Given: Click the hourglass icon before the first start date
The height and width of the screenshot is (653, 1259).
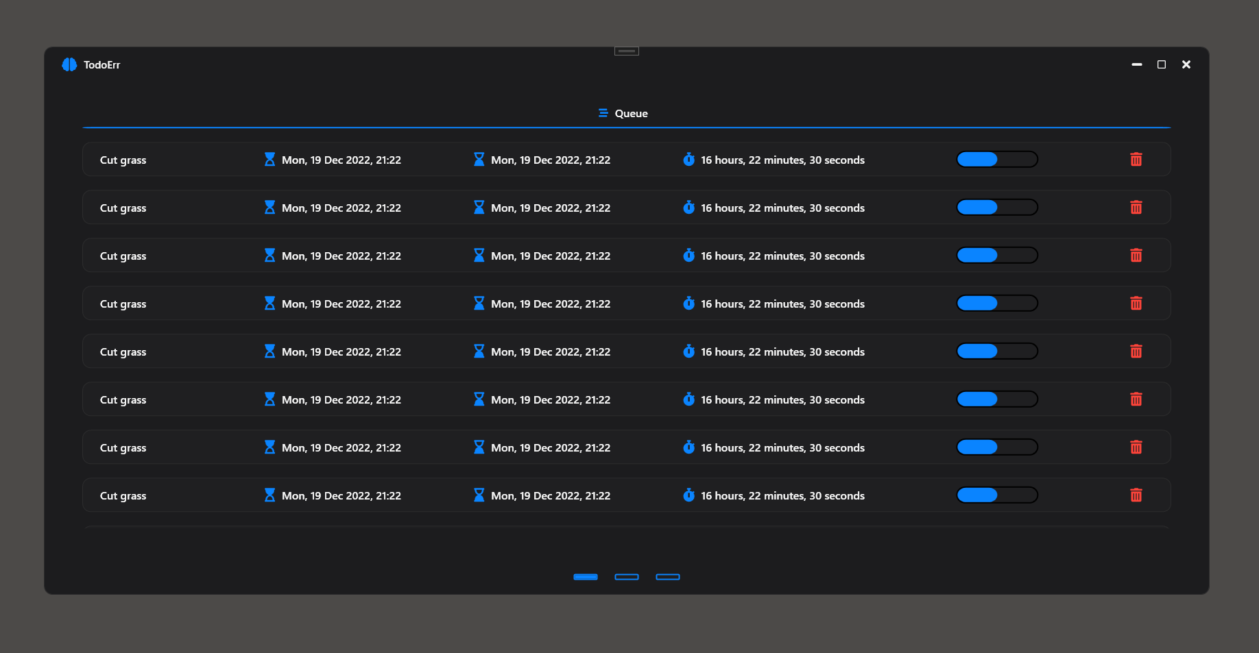Looking at the screenshot, I should (269, 159).
